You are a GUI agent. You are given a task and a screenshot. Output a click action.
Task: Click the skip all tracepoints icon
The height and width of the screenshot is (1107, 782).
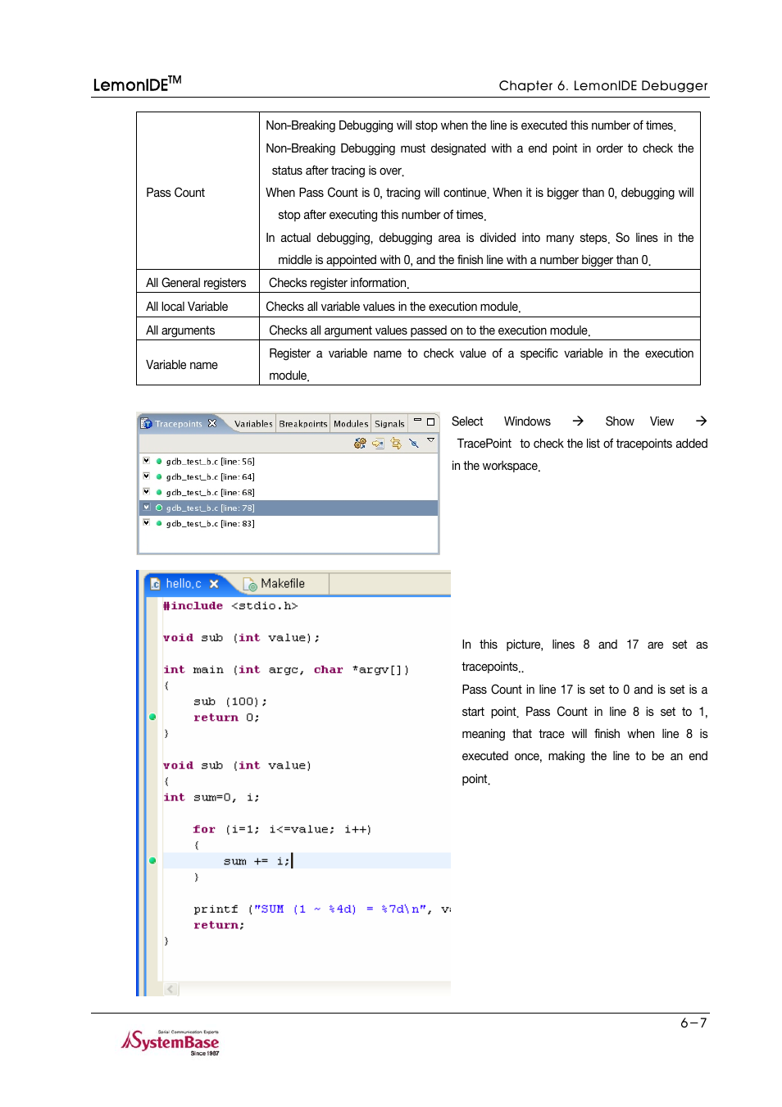click(x=414, y=443)
